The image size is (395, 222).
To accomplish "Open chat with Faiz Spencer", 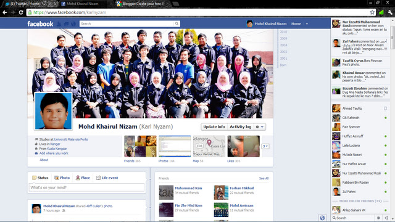I will 360,127.
